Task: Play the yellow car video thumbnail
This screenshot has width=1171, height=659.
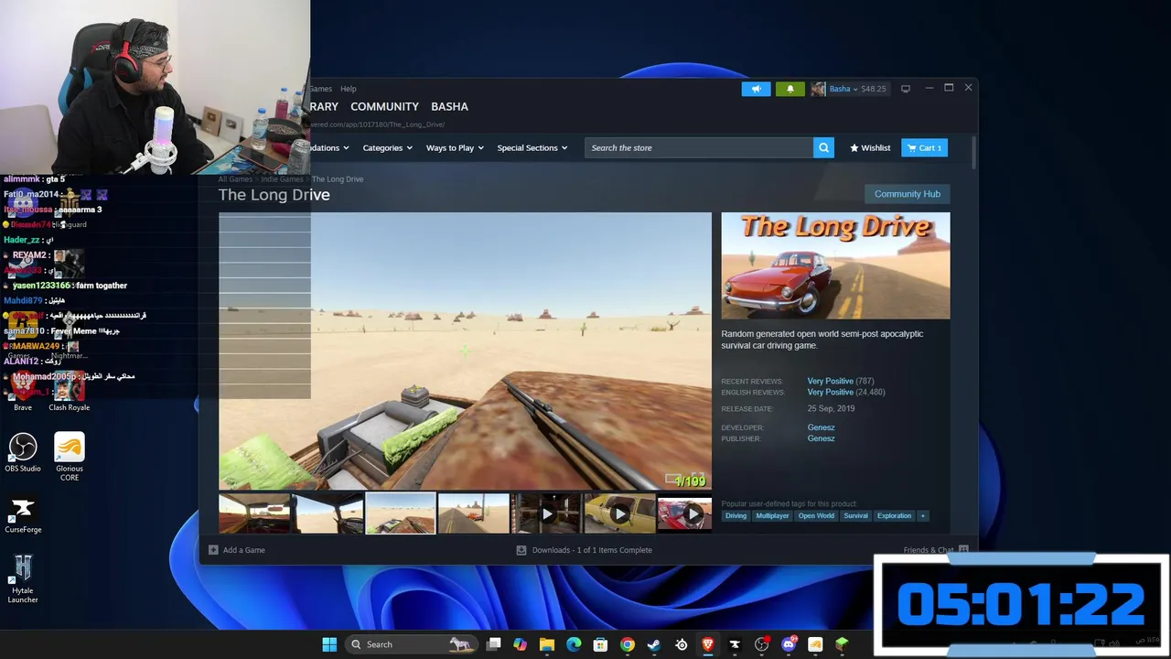Action: tap(619, 513)
